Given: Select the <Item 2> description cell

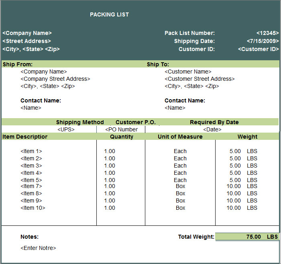Looking at the screenshot, I should pos(31,158).
